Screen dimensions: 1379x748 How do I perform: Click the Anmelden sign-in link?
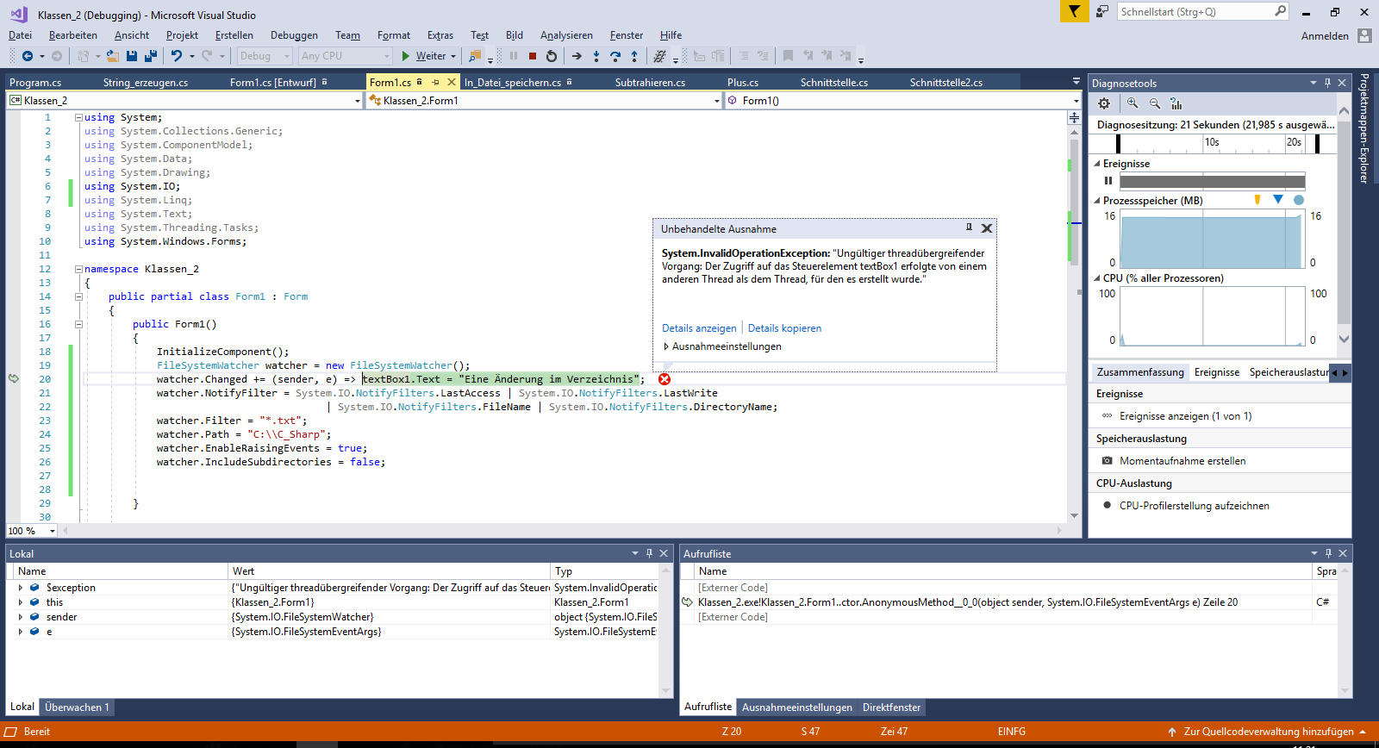(1325, 35)
